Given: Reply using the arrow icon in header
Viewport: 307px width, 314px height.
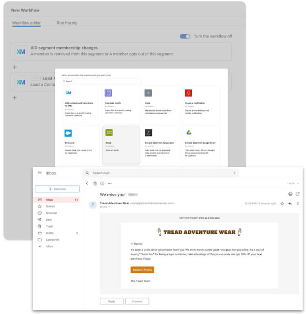Looking at the screenshot, I should click(x=290, y=203).
